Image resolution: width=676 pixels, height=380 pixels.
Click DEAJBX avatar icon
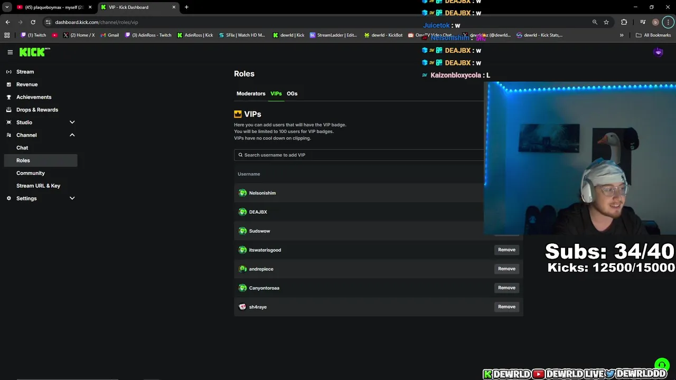coord(242,212)
